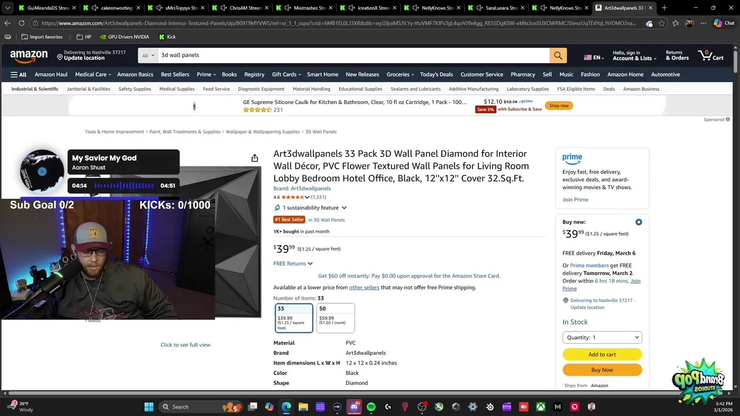The image size is (740, 416).
Task: Click the orange search magnifier button
Action: pyautogui.click(x=558, y=55)
